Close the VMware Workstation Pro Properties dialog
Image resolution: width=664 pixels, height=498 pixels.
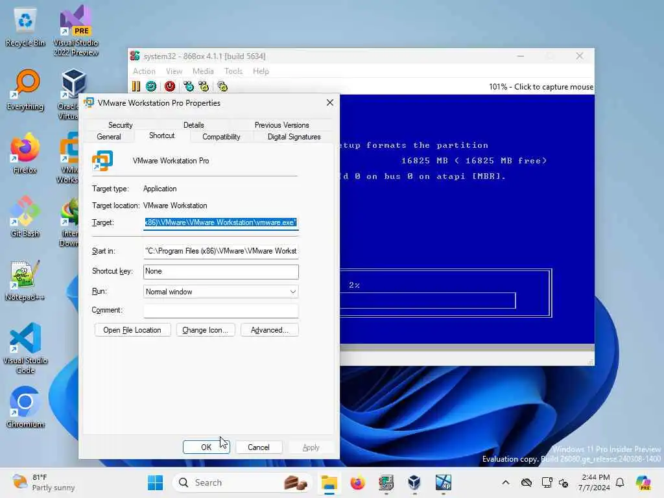pyautogui.click(x=330, y=102)
